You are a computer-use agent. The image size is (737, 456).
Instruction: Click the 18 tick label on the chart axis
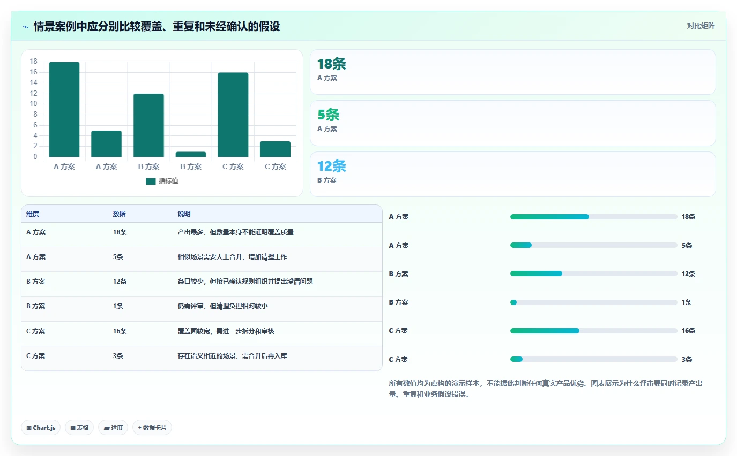33,62
